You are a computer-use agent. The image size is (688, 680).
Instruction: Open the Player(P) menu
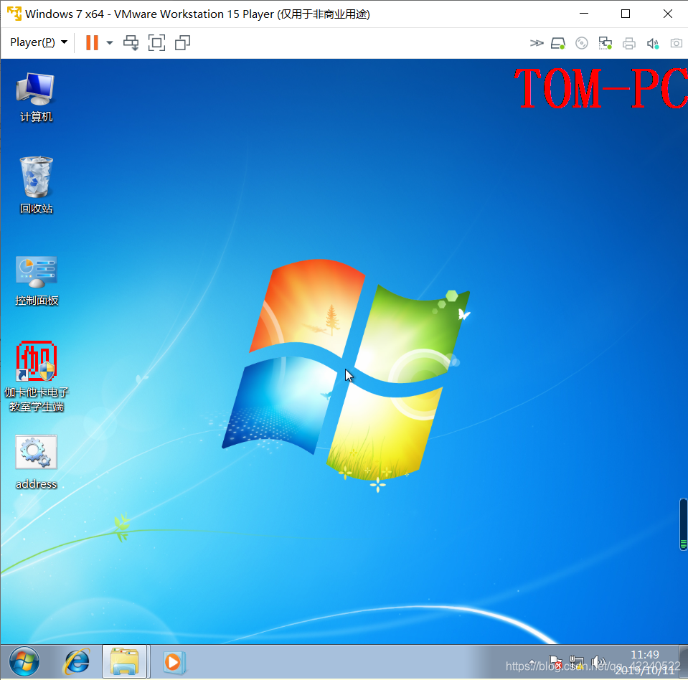[39, 42]
